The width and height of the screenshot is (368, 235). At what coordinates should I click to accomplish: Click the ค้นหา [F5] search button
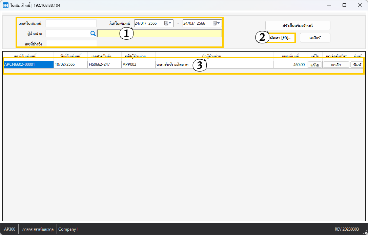click(281, 38)
